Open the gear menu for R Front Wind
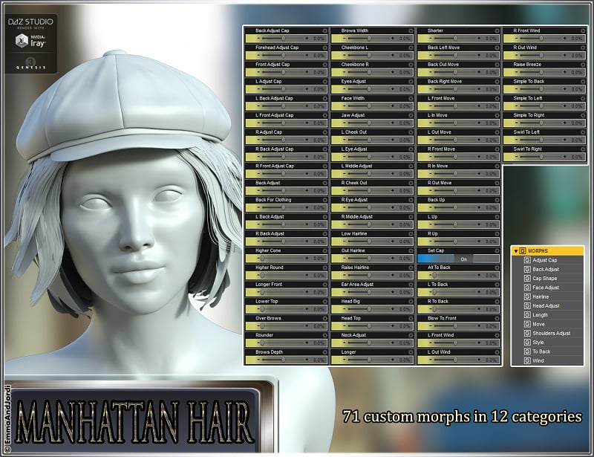Viewport: 594px width, 457px height. 583,30
